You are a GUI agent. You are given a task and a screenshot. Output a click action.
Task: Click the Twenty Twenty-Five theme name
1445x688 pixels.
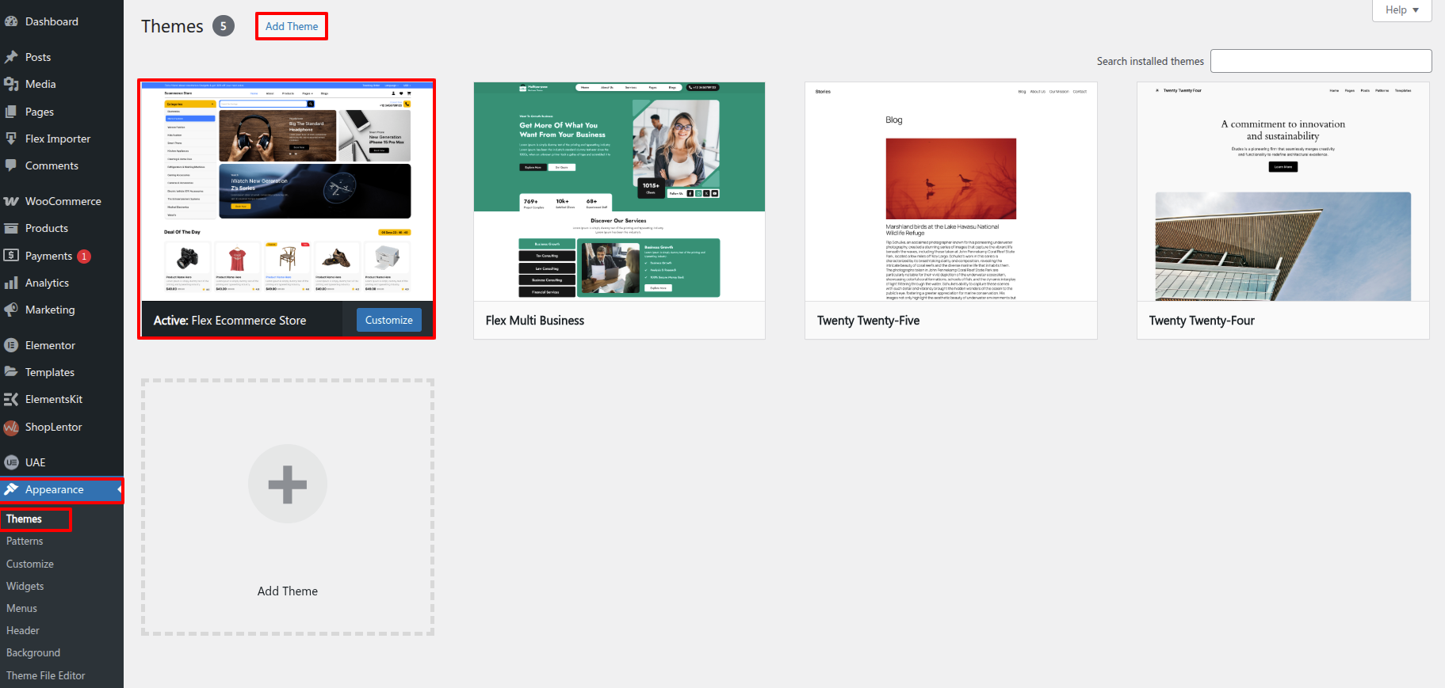point(869,321)
